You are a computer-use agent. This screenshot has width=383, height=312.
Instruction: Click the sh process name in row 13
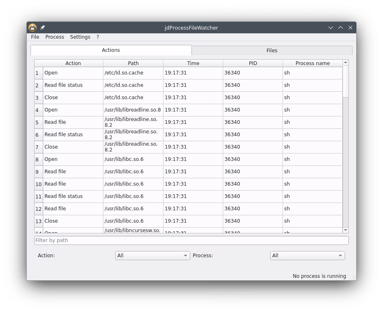pyautogui.click(x=313, y=221)
